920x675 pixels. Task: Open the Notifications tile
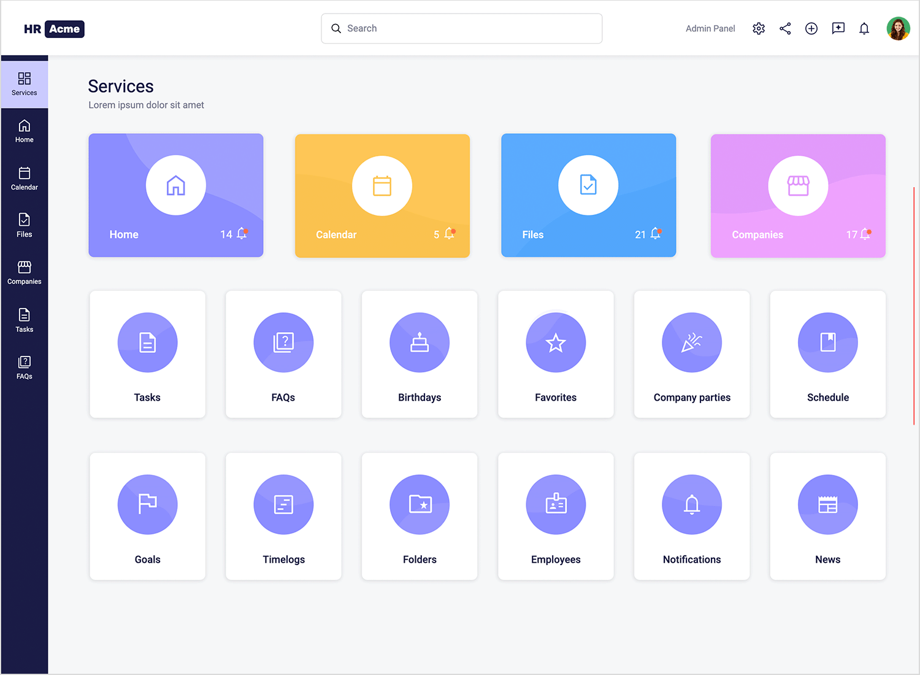point(692,516)
